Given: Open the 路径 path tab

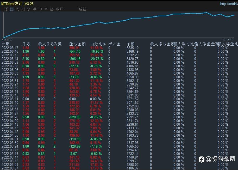Looking at the screenshot, I should click(83, 9).
